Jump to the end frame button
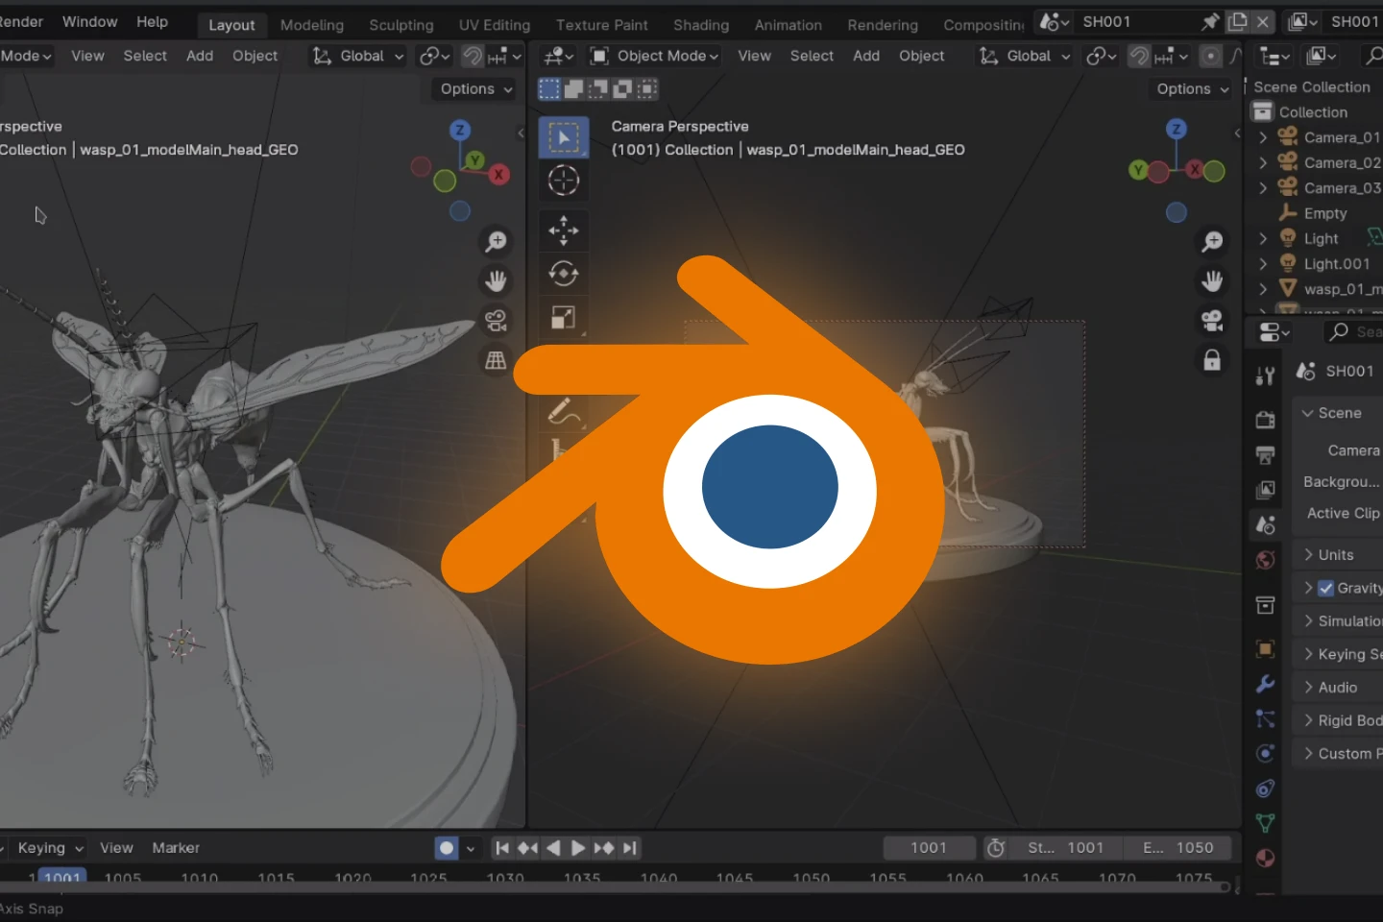This screenshot has width=1383, height=922. [x=629, y=848]
